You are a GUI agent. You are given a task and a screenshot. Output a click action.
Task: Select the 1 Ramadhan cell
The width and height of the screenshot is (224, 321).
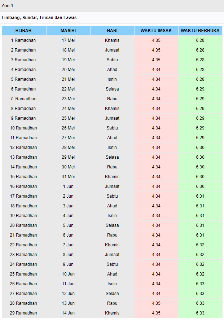pyautogui.click(x=24, y=40)
